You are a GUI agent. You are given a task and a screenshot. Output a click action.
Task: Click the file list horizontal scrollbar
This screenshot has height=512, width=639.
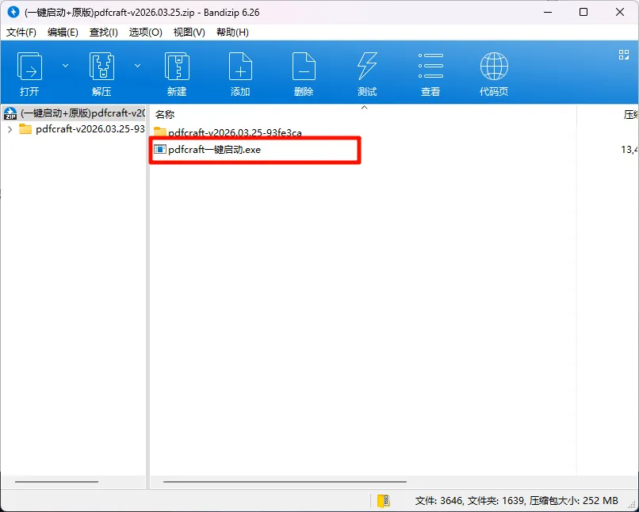pos(285,481)
